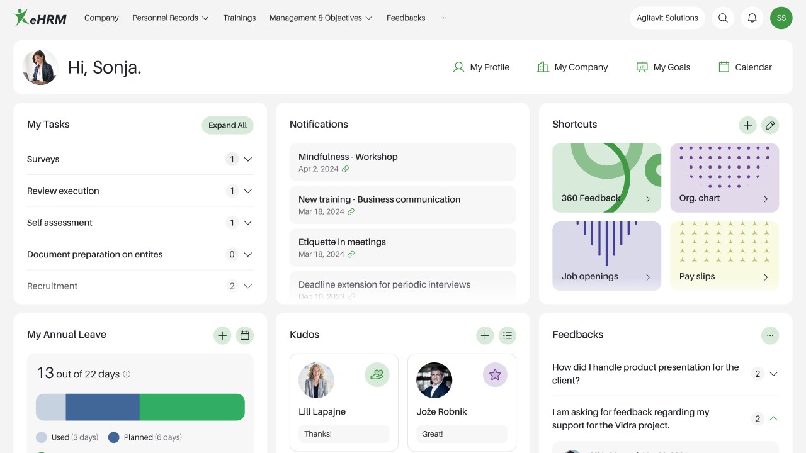Open Etiquette in meetings notification
The height and width of the screenshot is (453, 806).
[x=402, y=247]
